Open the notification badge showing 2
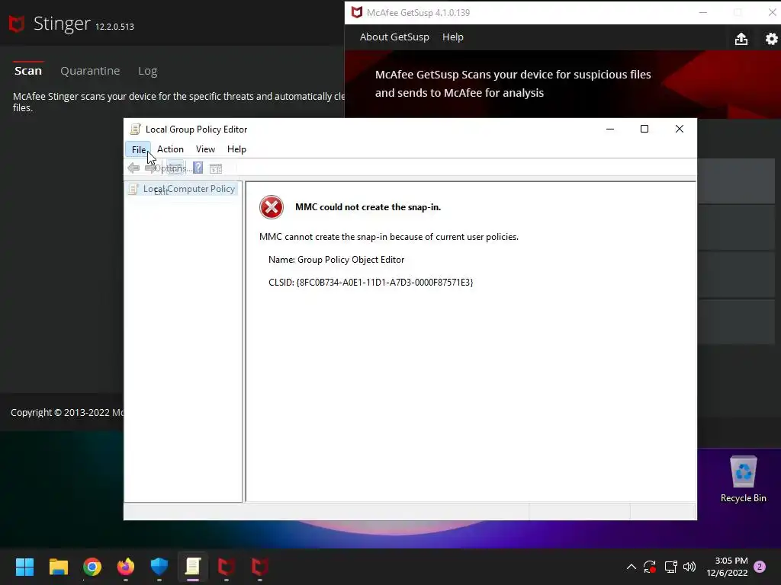Image resolution: width=781 pixels, height=585 pixels. (x=760, y=567)
